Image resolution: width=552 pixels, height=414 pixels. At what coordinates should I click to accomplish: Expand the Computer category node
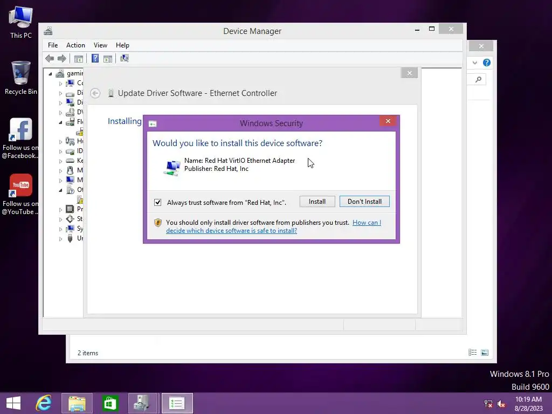point(60,84)
